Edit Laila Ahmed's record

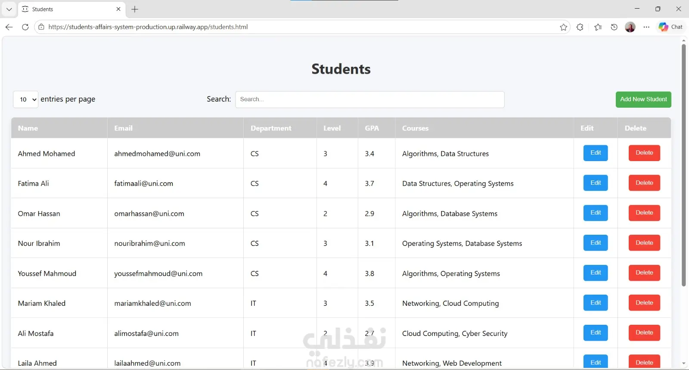(x=596, y=362)
